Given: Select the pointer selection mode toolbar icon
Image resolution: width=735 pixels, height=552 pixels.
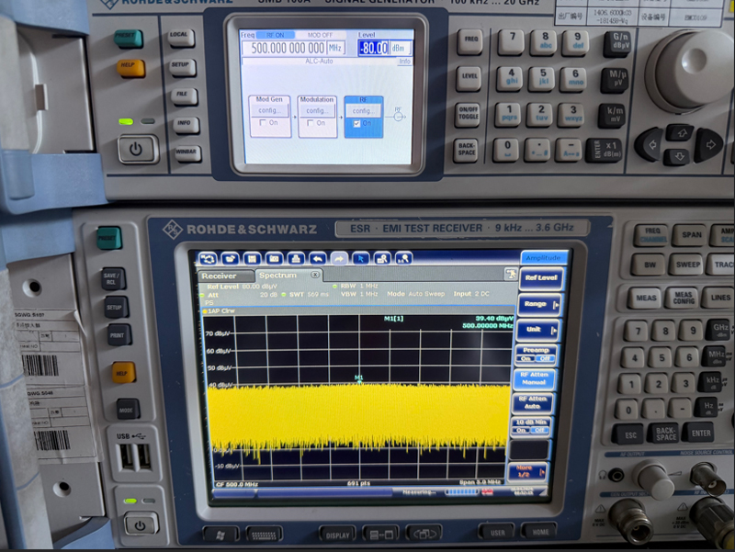Looking at the screenshot, I should tap(361, 259).
